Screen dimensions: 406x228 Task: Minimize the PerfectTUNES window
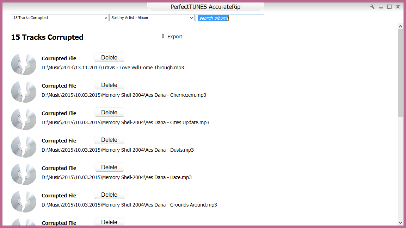(x=381, y=7)
